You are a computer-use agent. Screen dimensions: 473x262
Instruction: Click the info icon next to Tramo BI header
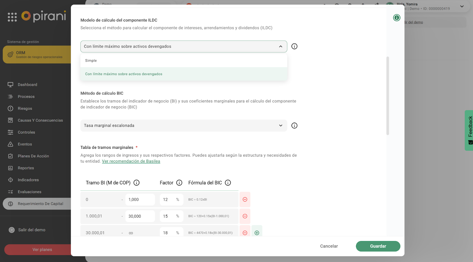point(137,183)
